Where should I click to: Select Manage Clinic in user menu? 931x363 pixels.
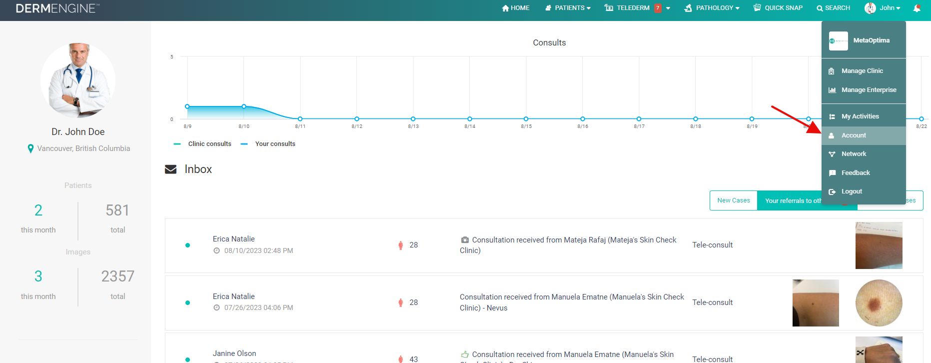pyautogui.click(x=864, y=71)
